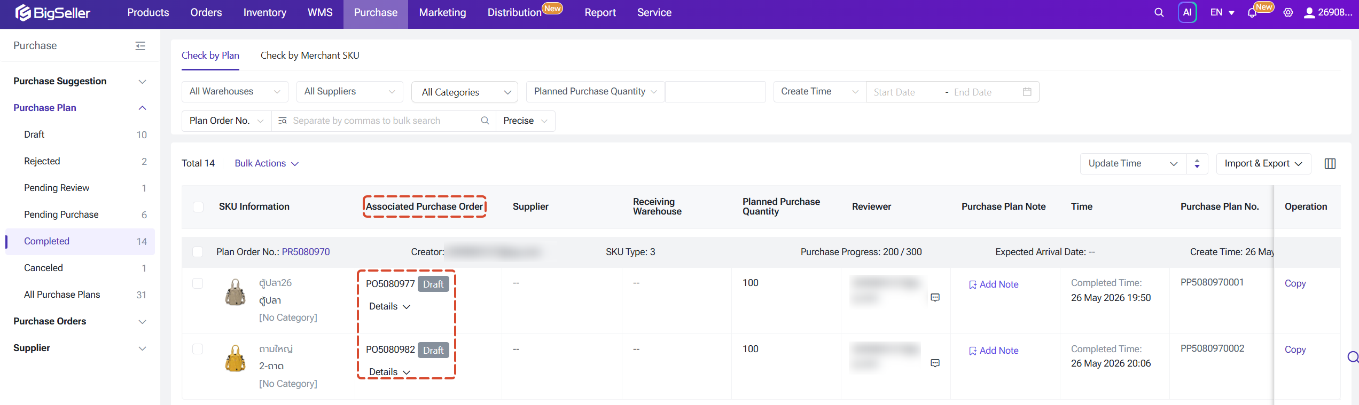Viewport: 1359px width, 405px height.
Task: Open the All Warehouses dropdown
Action: tap(235, 92)
